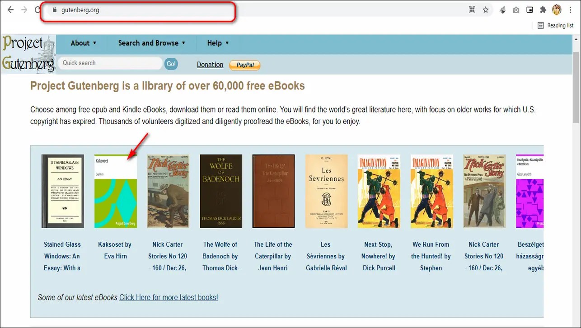Click We Run From the Hunted! link
This screenshot has height=328, width=581.
[x=431, y=256]
